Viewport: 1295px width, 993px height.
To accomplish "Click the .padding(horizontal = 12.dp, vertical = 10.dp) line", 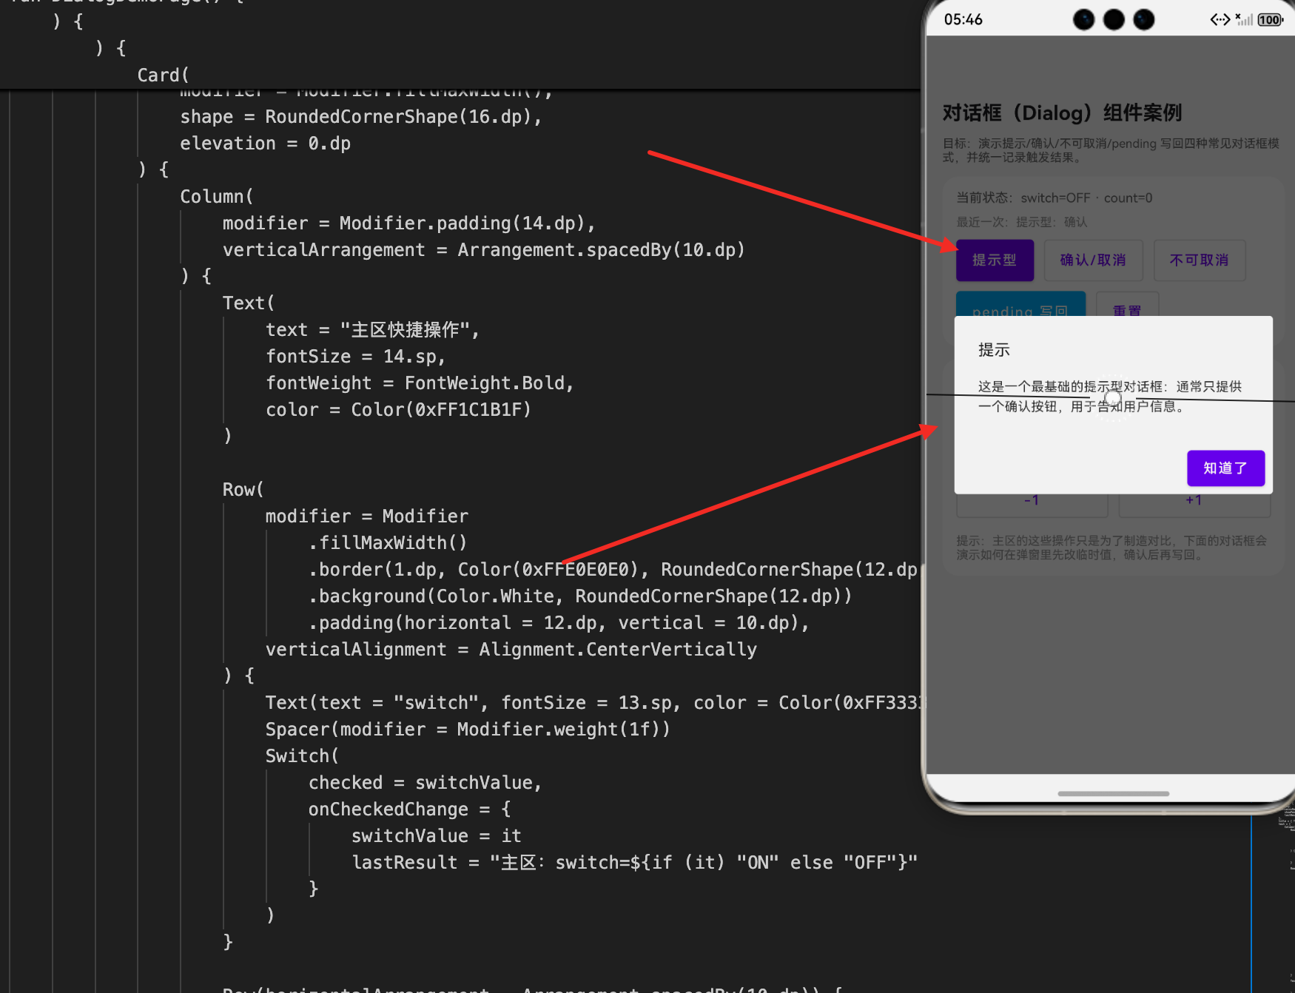I will (x=559, y=623).
